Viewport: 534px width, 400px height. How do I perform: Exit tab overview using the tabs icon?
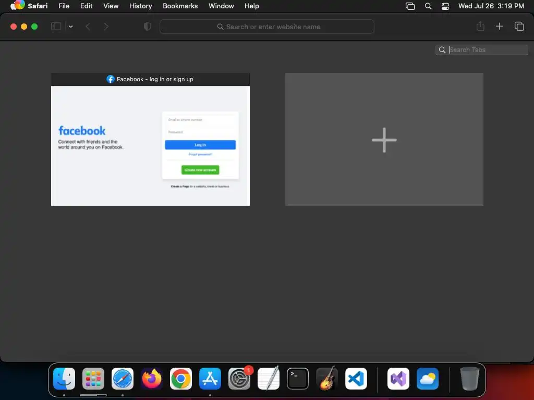(x=519, y=26)
